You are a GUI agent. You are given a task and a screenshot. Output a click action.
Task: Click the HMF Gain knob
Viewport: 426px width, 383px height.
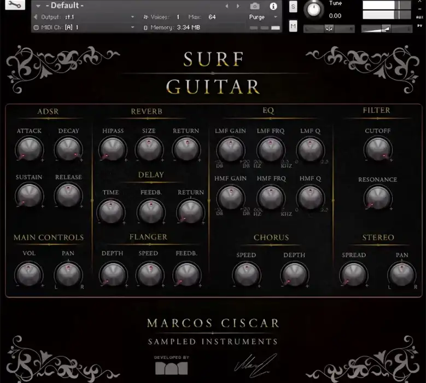[x=231, y=198]
